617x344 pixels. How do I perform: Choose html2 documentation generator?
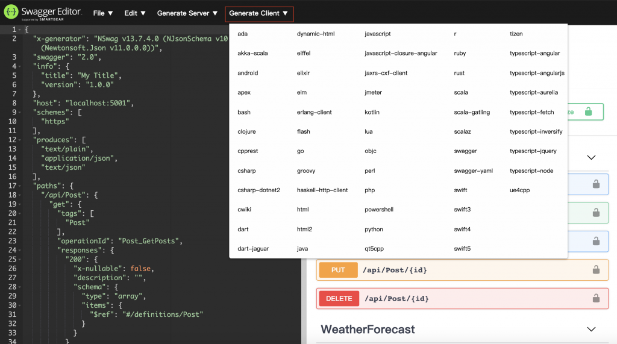304,229
